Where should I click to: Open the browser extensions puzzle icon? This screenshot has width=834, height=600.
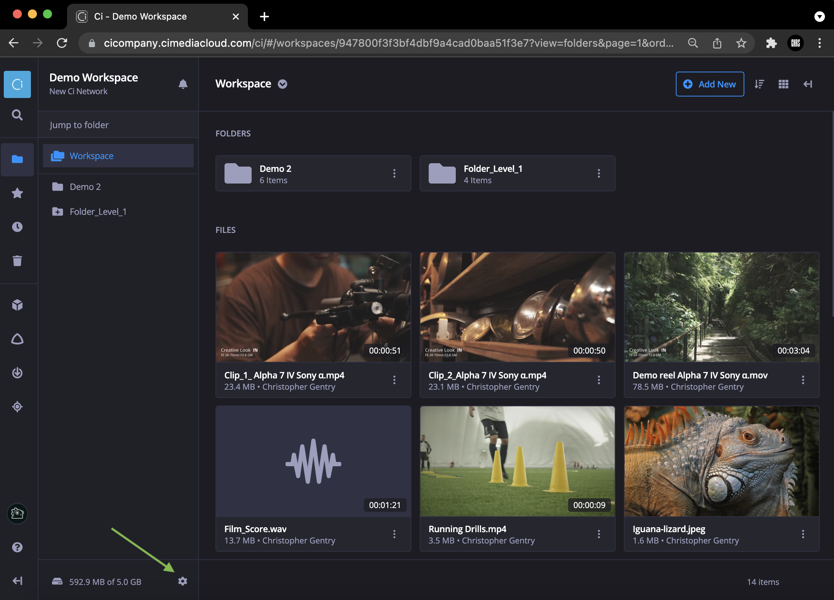point(771,43)
